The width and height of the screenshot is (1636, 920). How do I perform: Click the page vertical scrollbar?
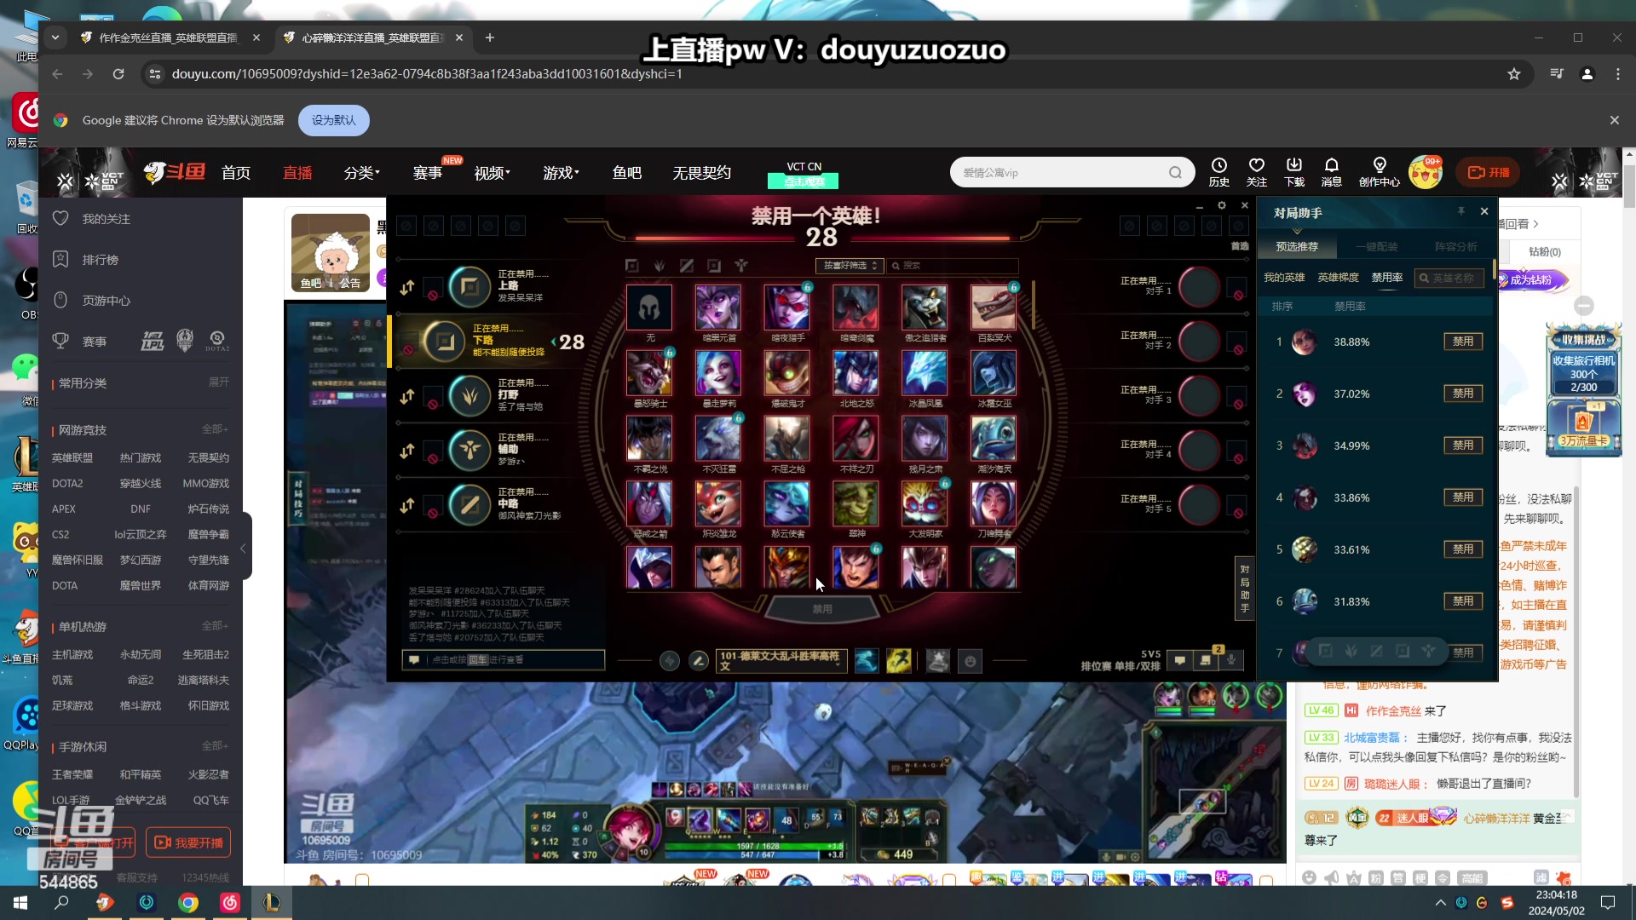click(1629, 187)
